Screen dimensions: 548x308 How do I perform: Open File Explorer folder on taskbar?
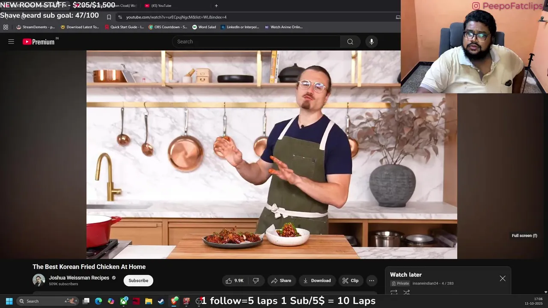[x=149, y=301]
